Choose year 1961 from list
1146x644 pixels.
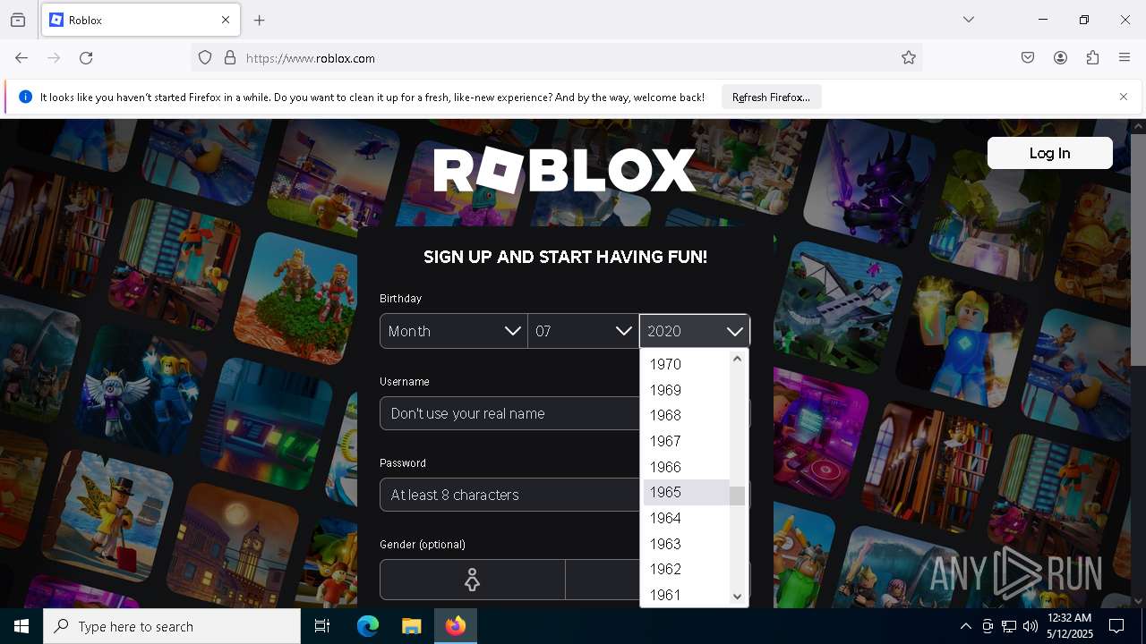point(686,595)
